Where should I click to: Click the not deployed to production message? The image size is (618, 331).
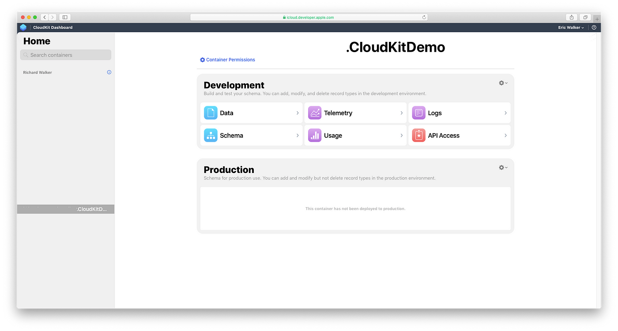click(355, 209)
